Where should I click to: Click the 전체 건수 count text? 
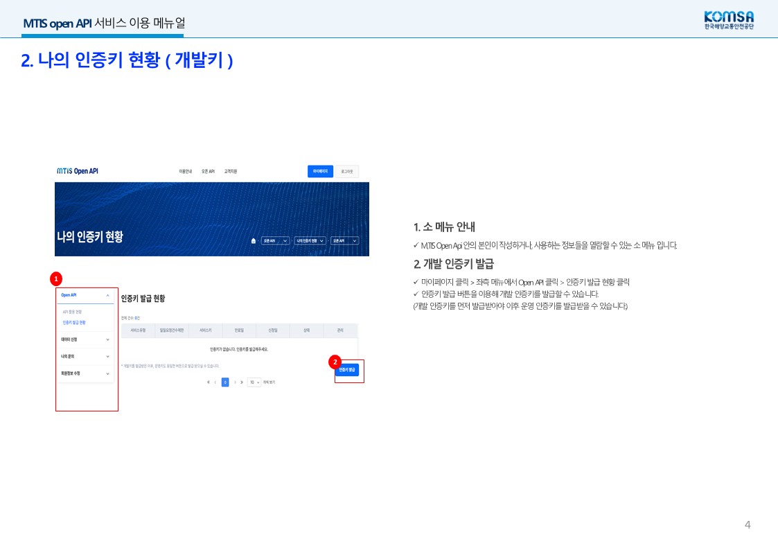pyautogui.click(x=130, y=318)
